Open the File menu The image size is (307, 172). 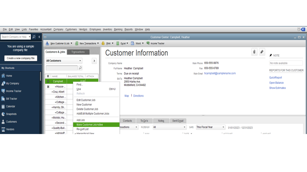pyautogui.click(x=5, y=29)
